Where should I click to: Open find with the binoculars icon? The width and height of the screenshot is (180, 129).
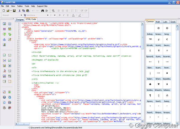(43, 11)
